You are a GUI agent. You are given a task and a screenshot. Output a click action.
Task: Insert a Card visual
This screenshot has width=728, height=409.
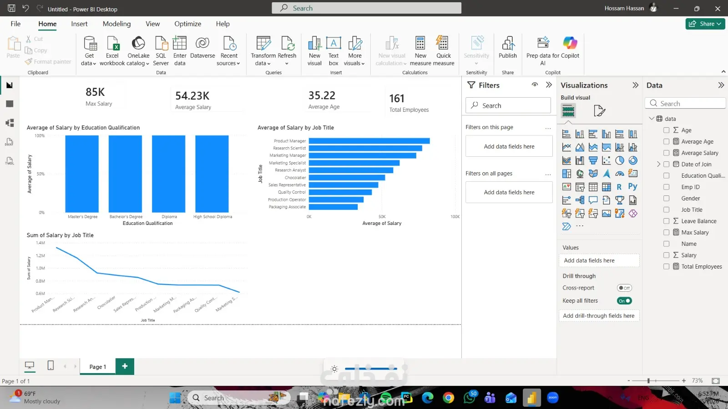tap(633, 174)
